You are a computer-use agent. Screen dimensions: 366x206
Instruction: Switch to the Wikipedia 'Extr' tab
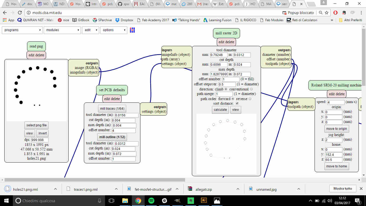point(219,4)
